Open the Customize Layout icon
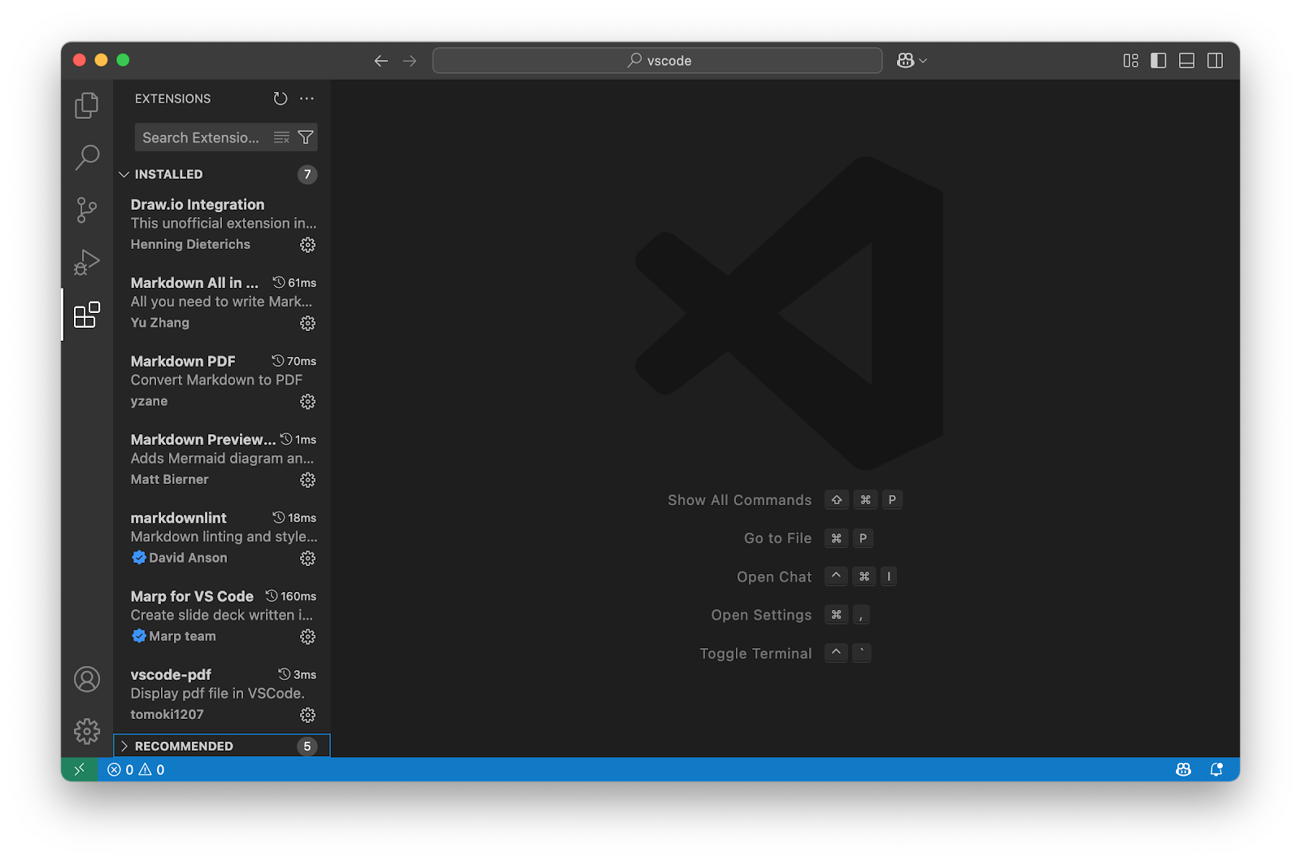 click(x=1130, y=61)
